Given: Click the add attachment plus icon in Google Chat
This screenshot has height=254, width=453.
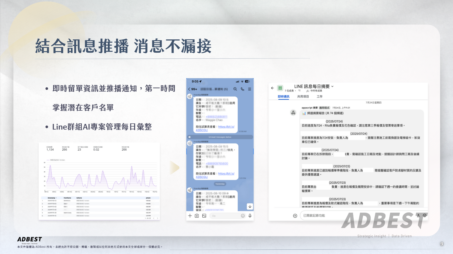Looking at the screenshot, I should [295, 216].
